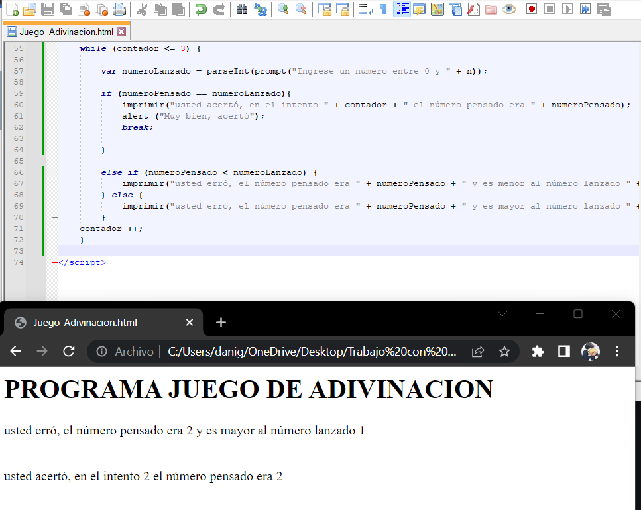Image resolution: width=641 pixels, height=510 pixels.
Task: View site information icon beside Archivo
Action: coord(101,351)
